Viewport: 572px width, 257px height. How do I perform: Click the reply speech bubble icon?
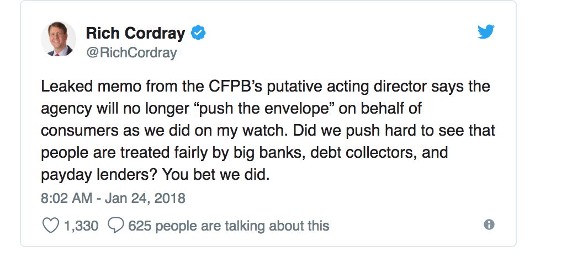[x=116, y=225]
